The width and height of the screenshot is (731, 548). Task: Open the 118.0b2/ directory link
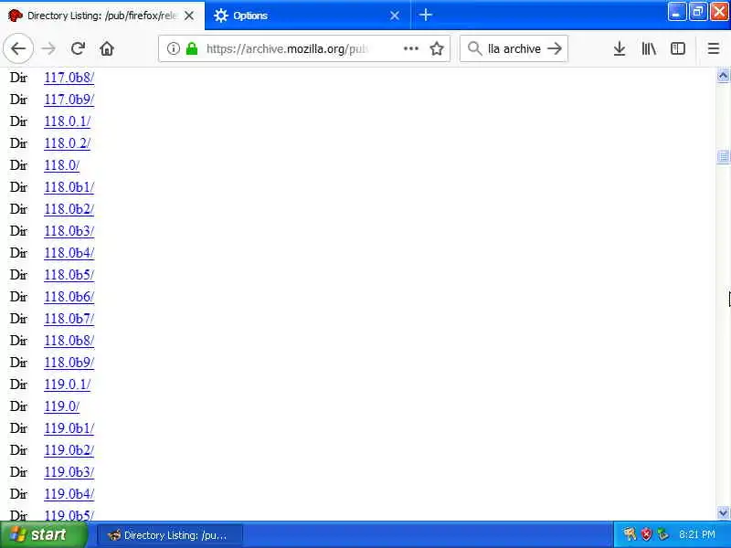(69, 209)
